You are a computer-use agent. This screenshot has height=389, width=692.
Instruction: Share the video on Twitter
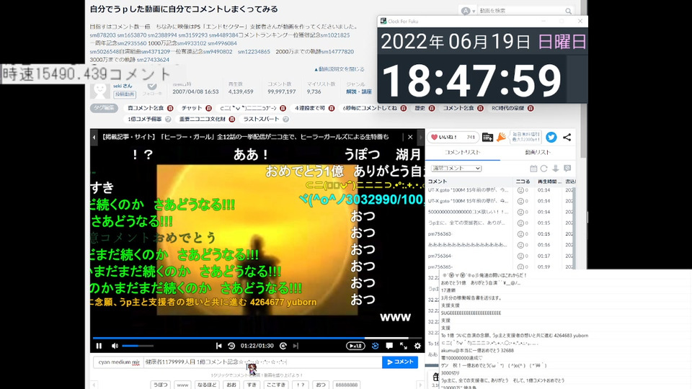pyautogui.click(x=551, y=137)
